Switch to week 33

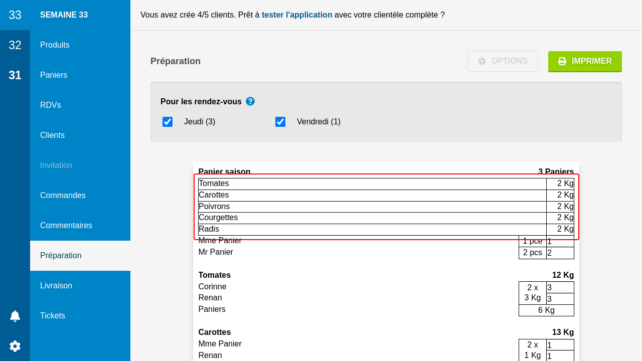pos(15,15)
